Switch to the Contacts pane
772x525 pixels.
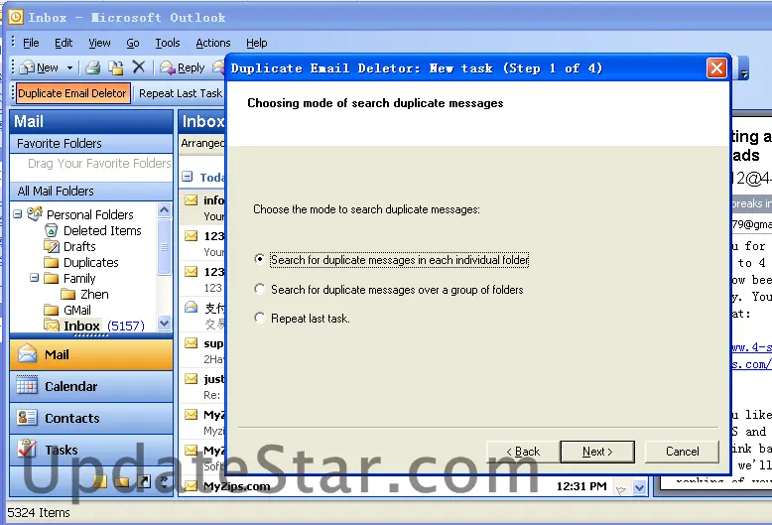coord(91,418)
